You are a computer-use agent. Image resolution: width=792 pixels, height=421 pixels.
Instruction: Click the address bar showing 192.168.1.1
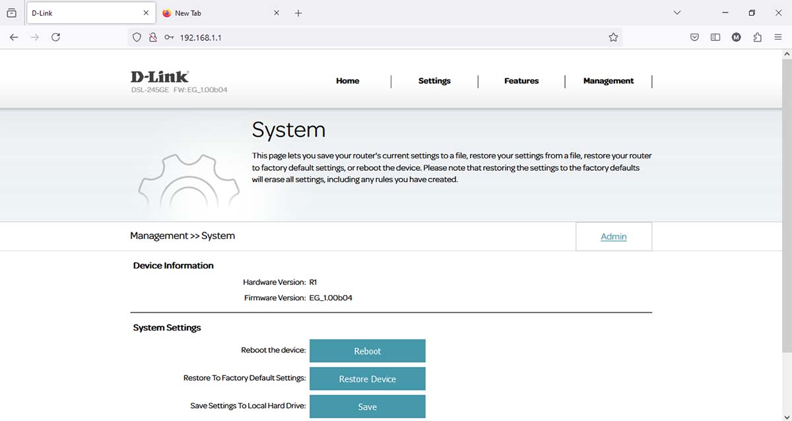383,38
